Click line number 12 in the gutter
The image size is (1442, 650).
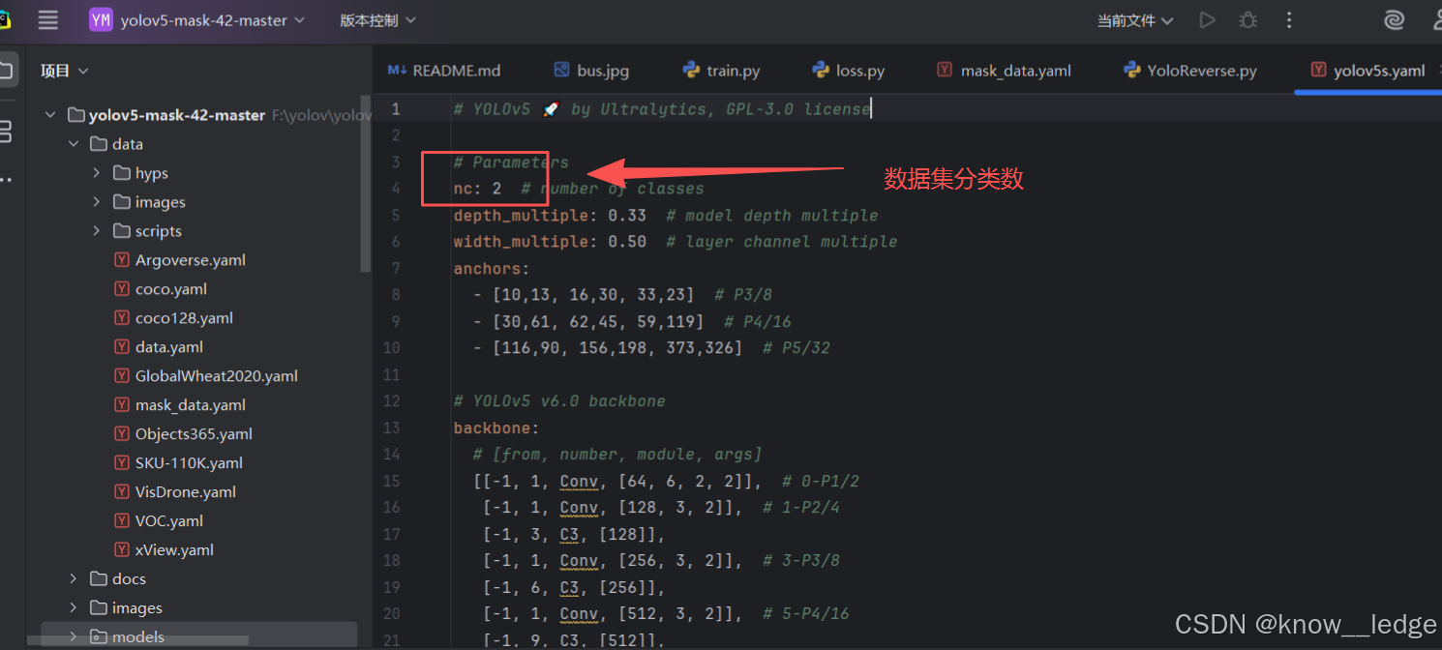[x=391, y=401]
